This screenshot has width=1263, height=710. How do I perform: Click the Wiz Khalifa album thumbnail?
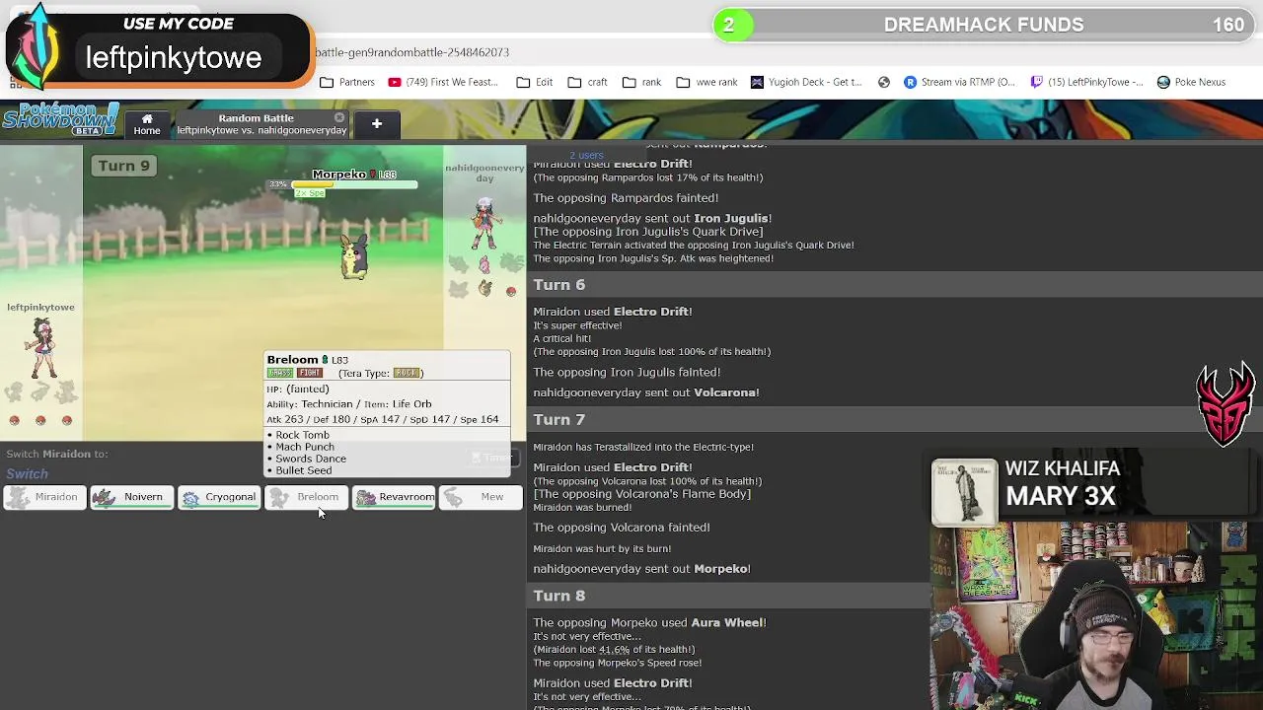click(x=964, y=491)
